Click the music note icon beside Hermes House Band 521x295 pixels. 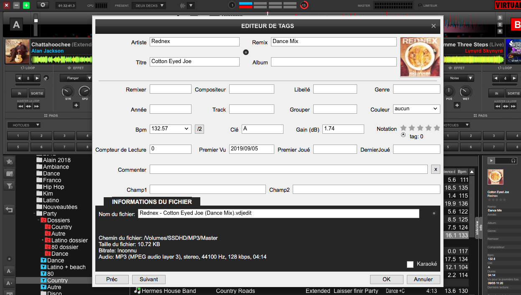click(x=138, y=291)
